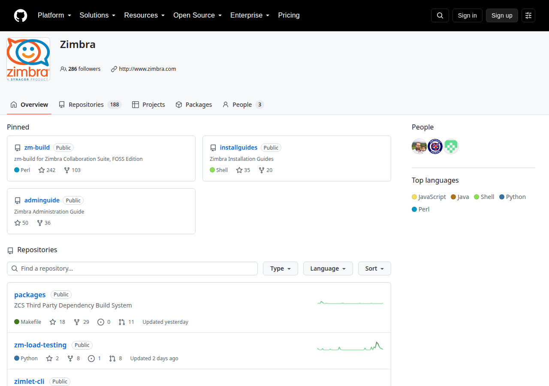
Task: Open packages repo forks count 29
Action: [x=81, y=322]
